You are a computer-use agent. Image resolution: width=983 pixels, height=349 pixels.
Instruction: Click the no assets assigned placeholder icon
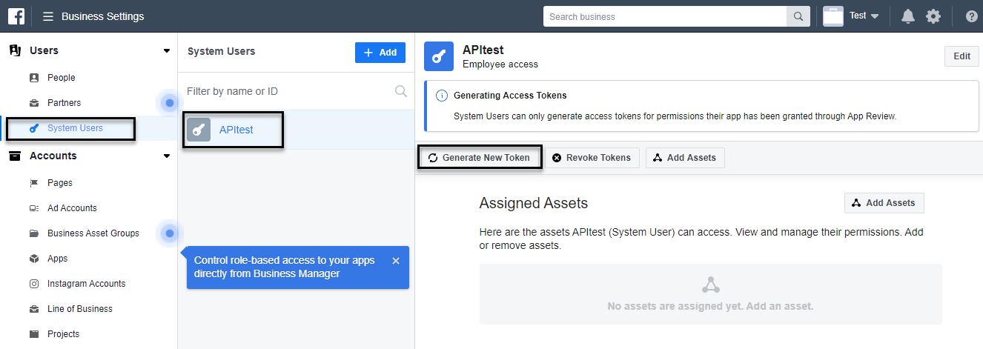pos(711,285)
